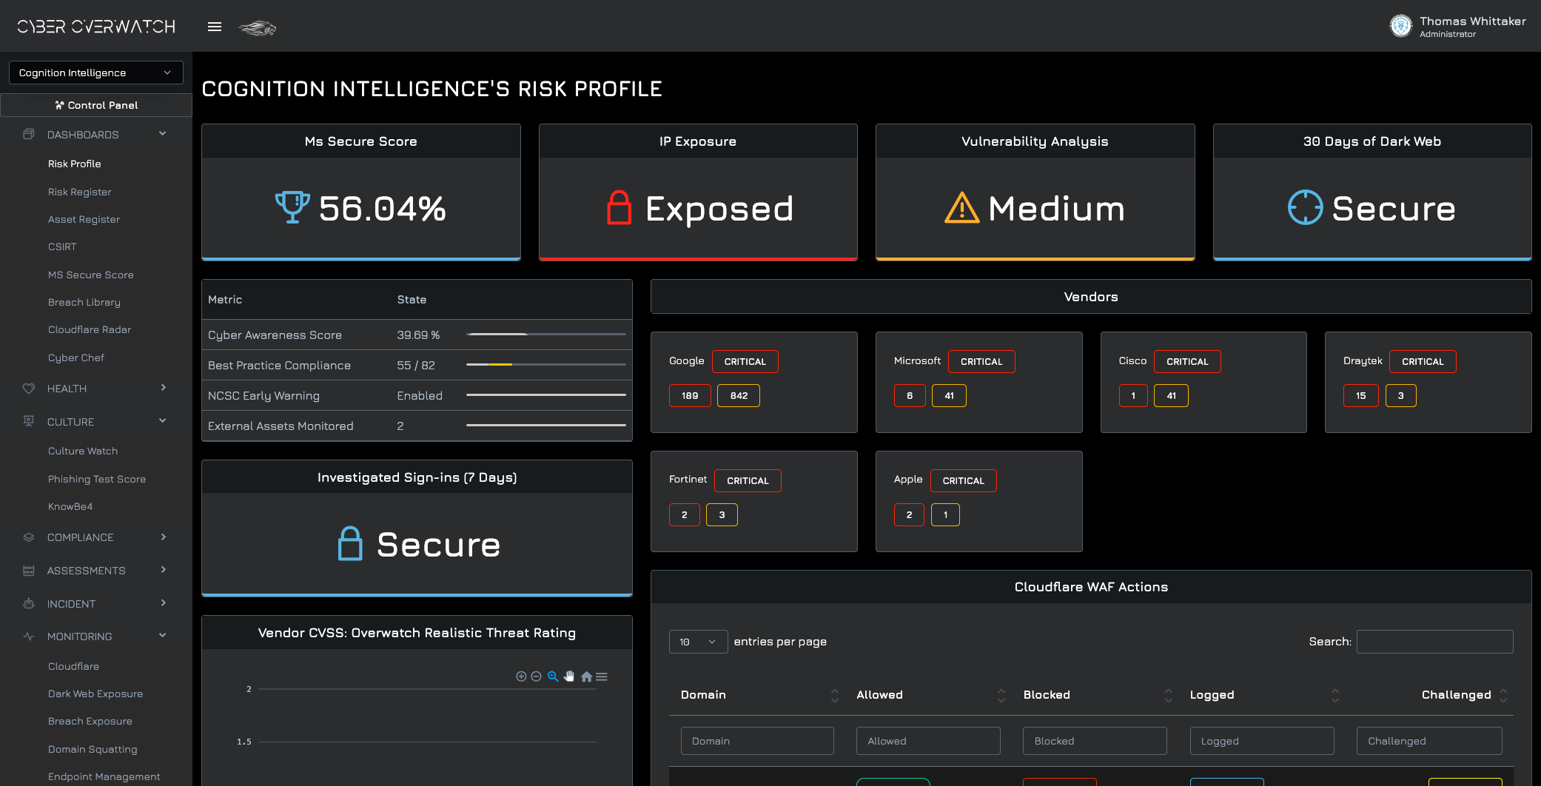
Task: Click Draytek CRITICAL badge
Action: click(1423, 361)
